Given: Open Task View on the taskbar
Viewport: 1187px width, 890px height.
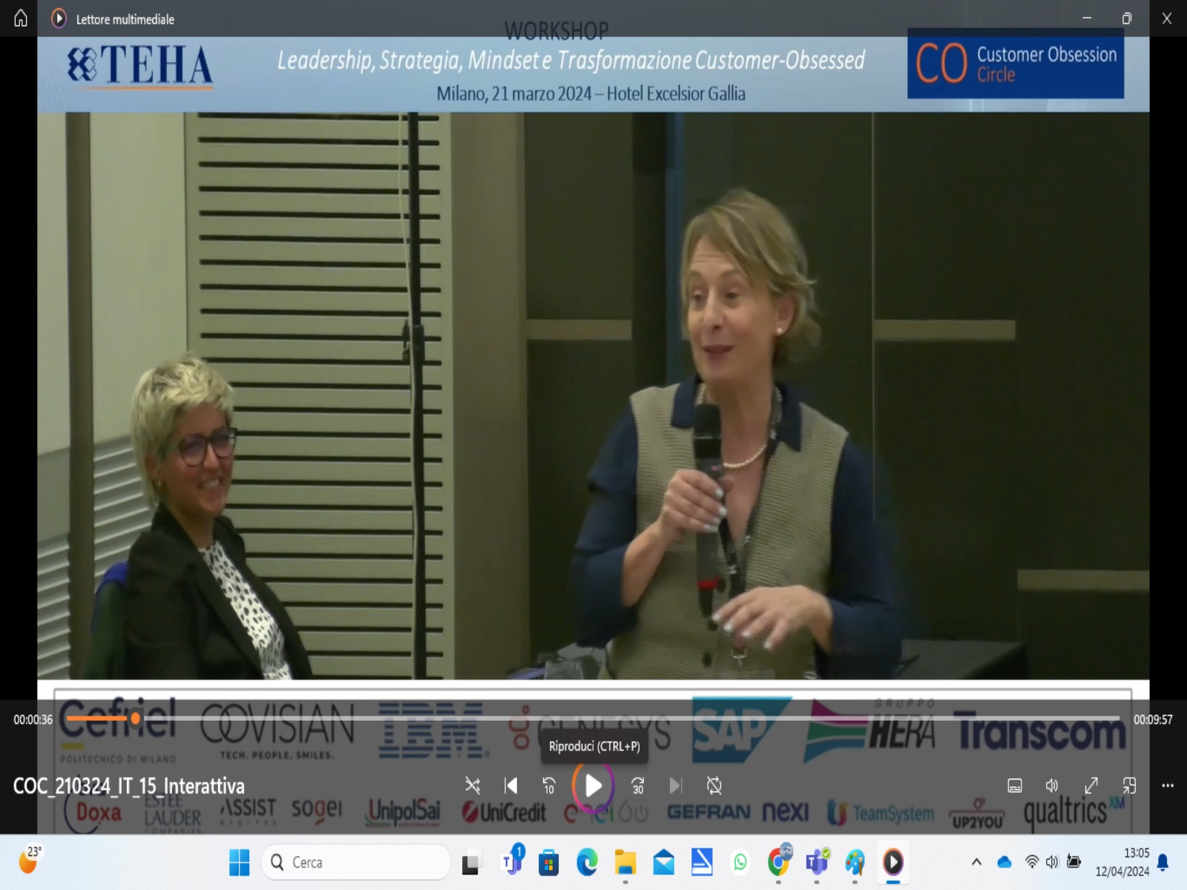Looking at the screenshot, I should tap(470, 863).
